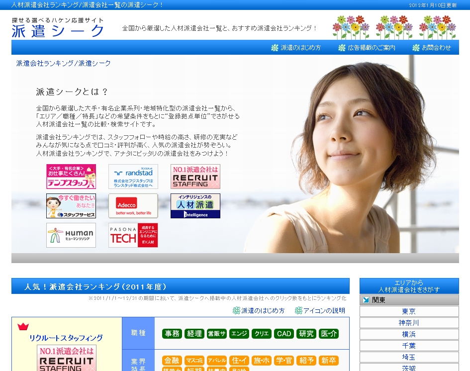Select the マスコミ orange badge
The image size is (470, 371).
click(x=194, y=360)
